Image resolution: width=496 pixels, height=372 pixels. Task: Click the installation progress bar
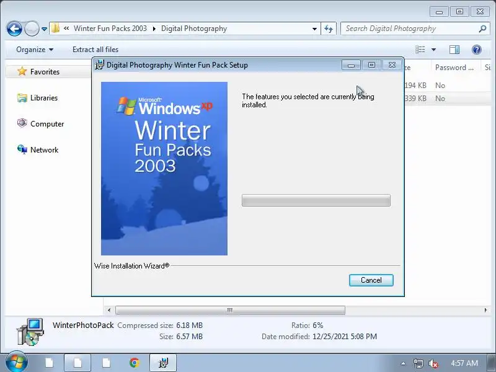point(316,200)
